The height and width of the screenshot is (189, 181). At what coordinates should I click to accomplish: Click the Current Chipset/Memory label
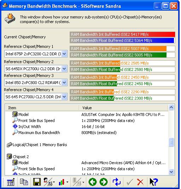(x=25, y=37)
